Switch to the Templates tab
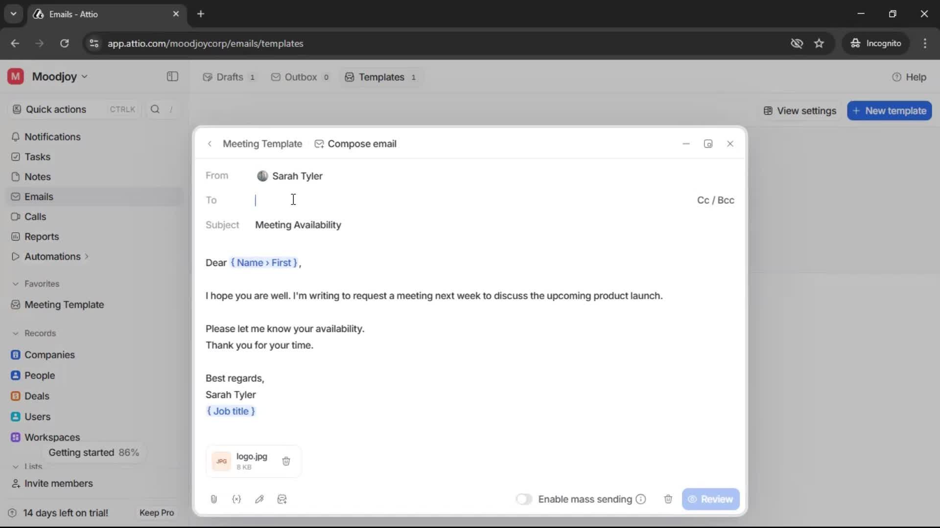 coord(381,77)
